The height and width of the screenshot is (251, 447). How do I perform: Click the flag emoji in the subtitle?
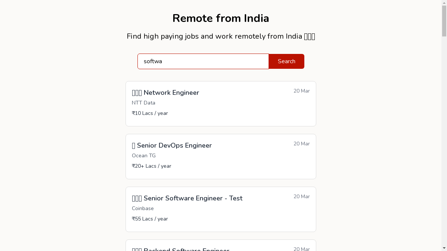[x=310, y=36]
